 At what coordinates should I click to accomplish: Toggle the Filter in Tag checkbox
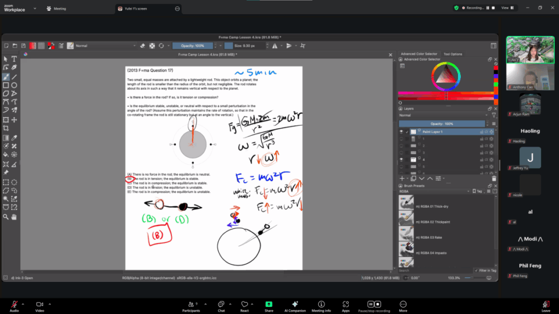[476, 270]
